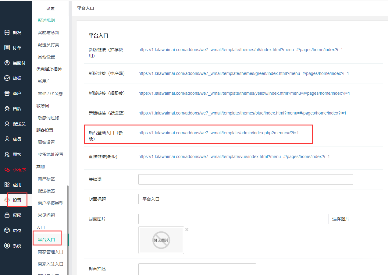
Task: Select 配送员打赏 in the submenu
Action: [48, 45]
